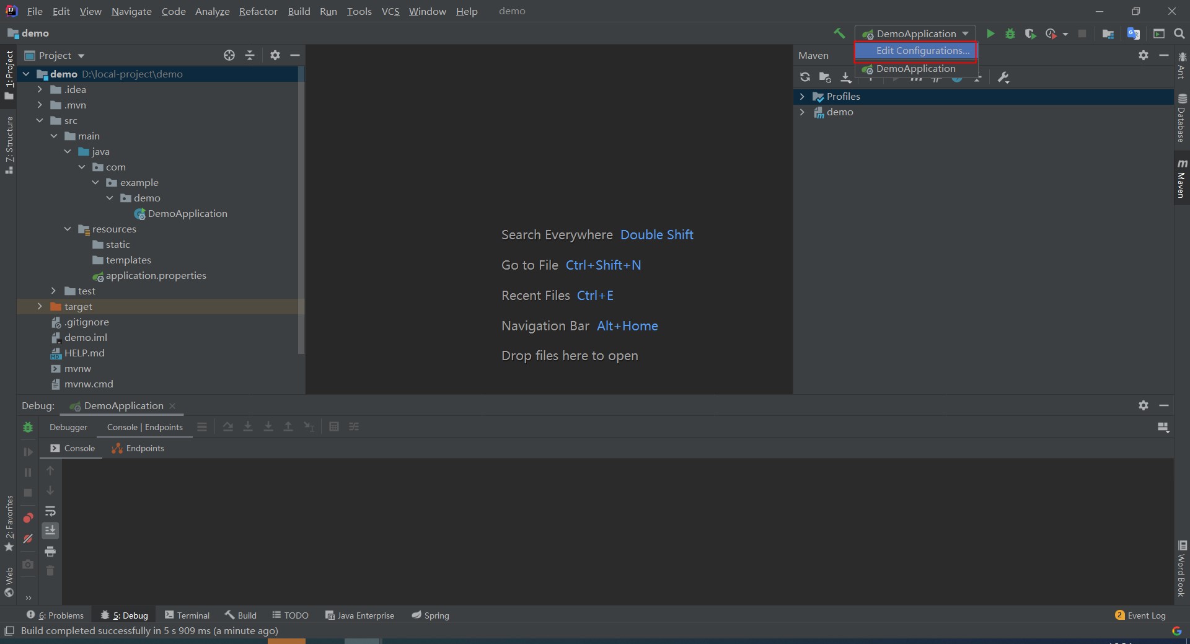
Task: Open Search Everywhere magnifier icon
Action: coord(1179,33)
